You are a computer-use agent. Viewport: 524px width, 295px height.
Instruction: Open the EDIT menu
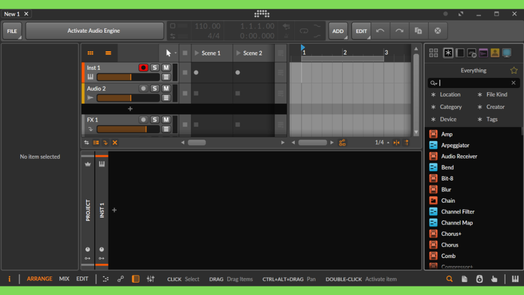pyautogui.click(x=361, y=31)
